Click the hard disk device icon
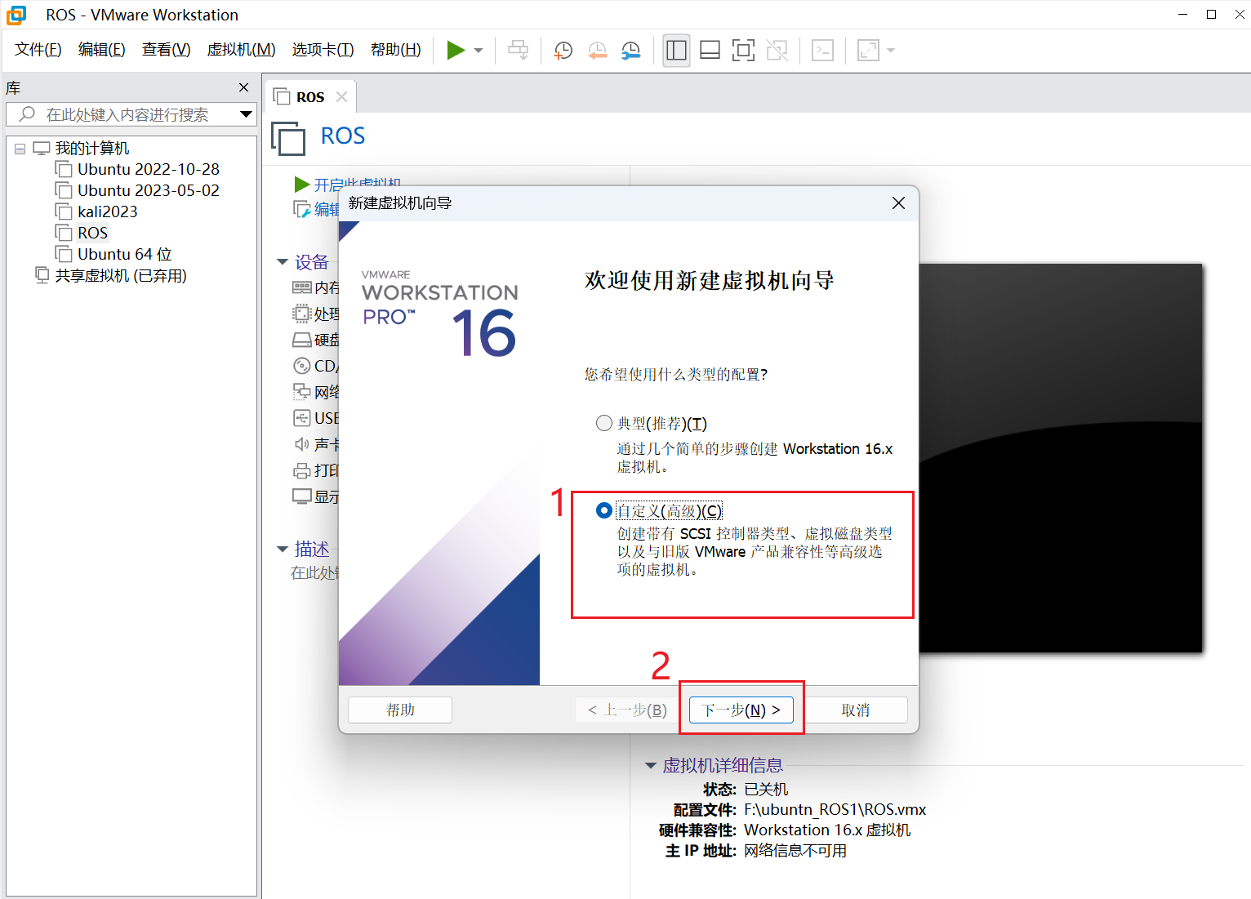 [x=301, y=340]
